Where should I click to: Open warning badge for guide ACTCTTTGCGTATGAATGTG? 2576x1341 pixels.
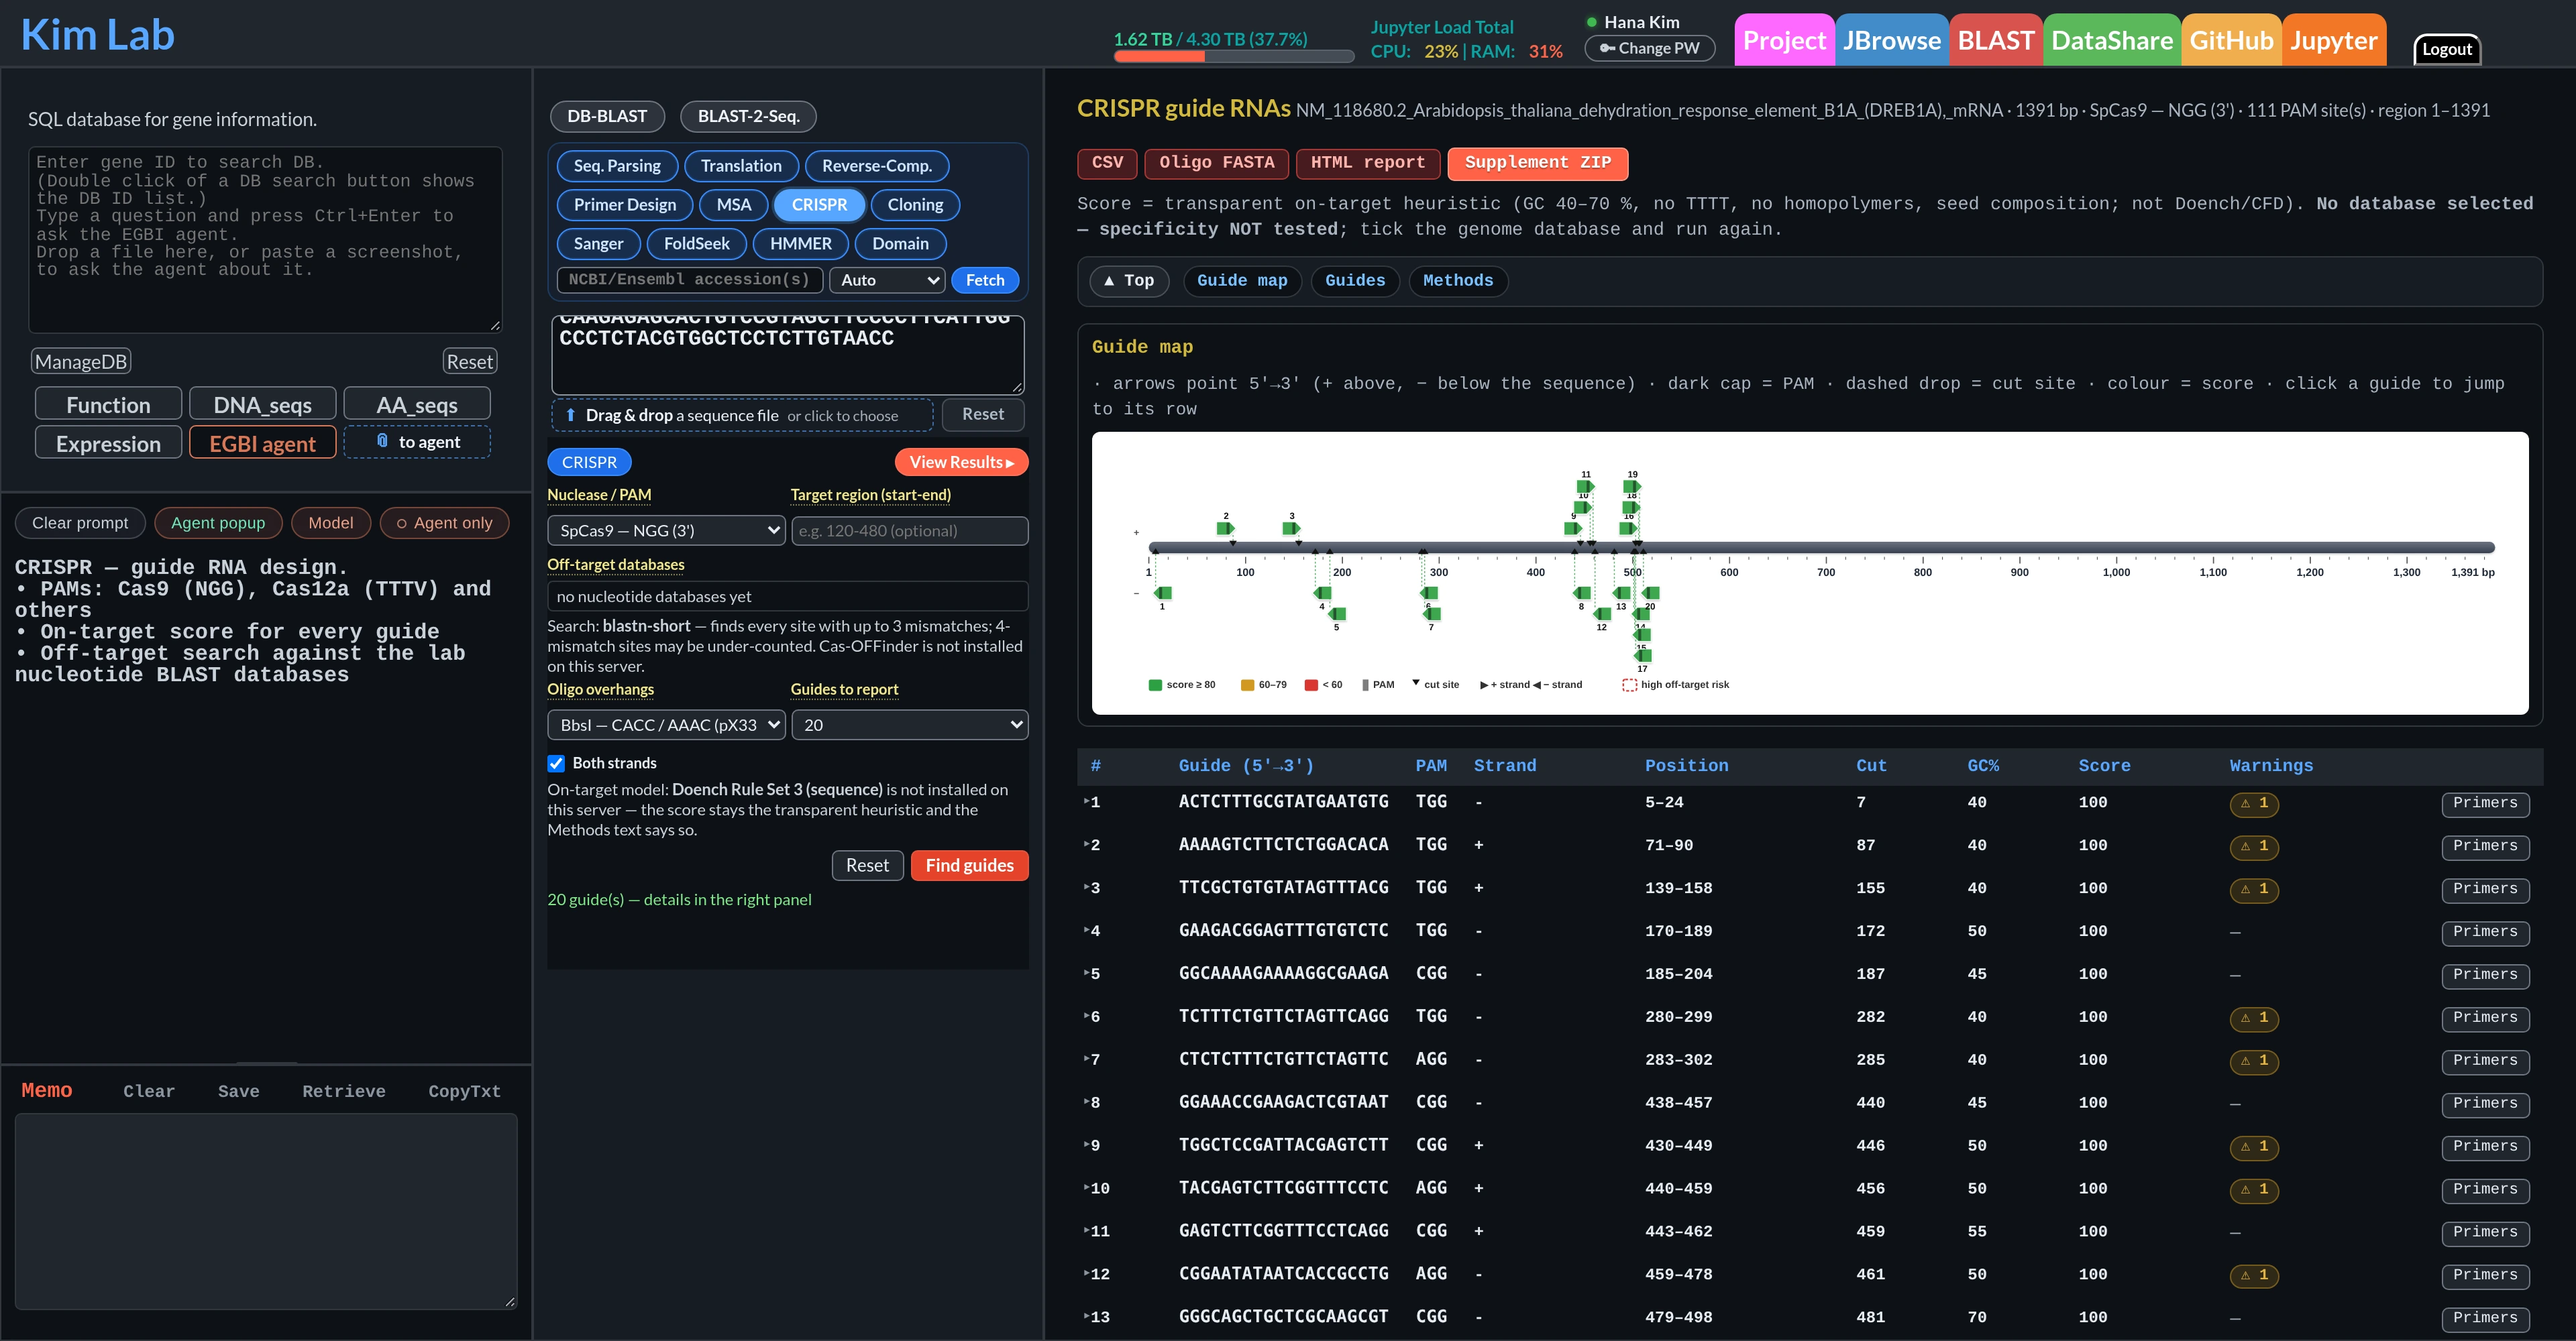click(x=2254, y=803)
